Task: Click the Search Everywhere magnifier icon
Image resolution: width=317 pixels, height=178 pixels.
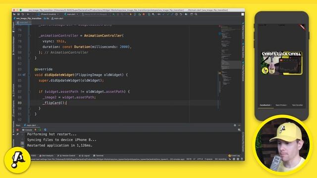Action: [x=196, y=14]
